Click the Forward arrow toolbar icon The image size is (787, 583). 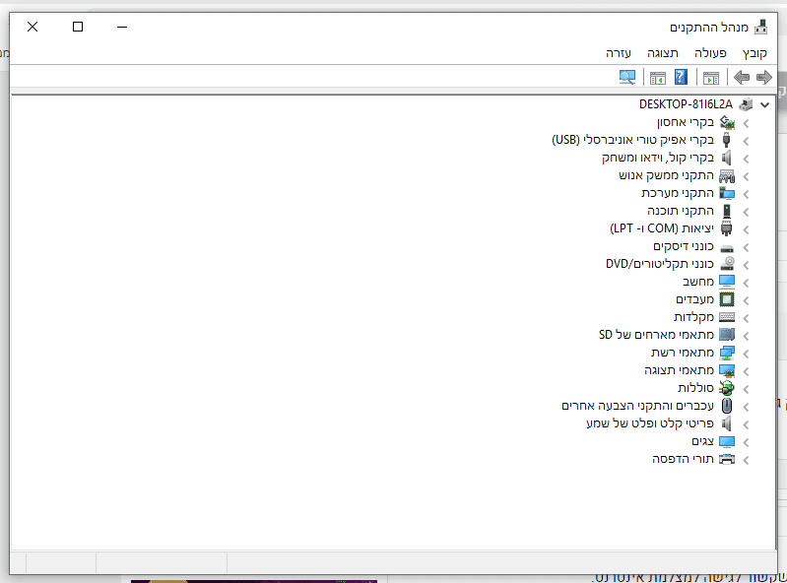742,77
